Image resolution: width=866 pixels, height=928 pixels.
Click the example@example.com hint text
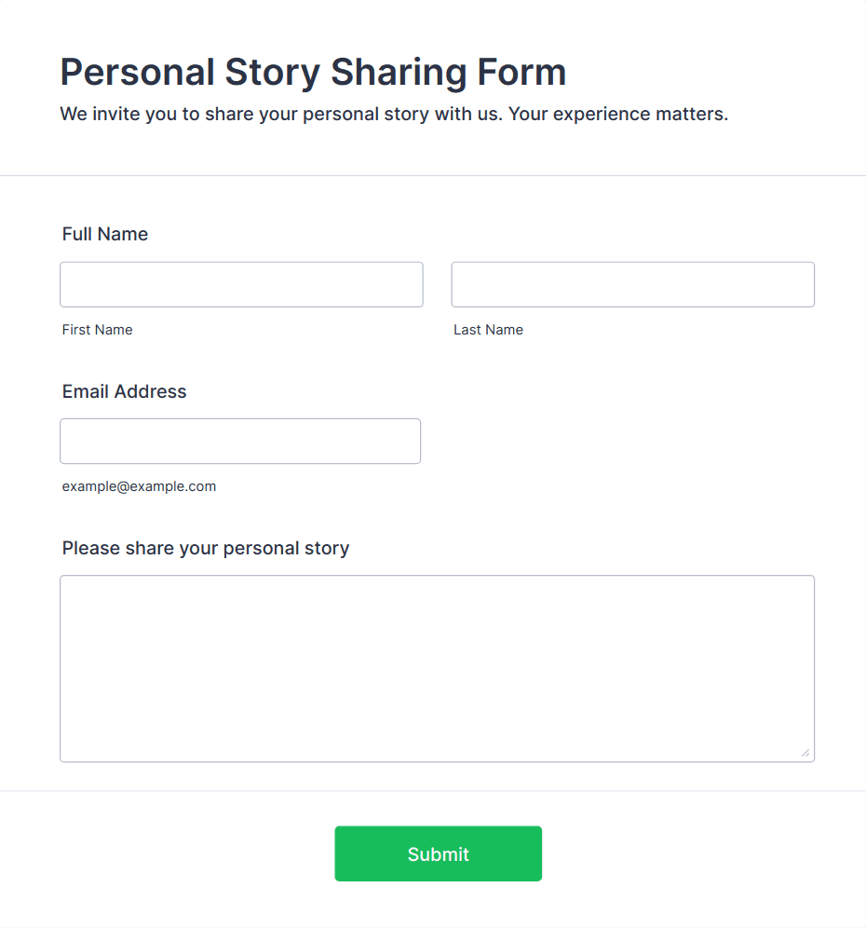point(140,486)
